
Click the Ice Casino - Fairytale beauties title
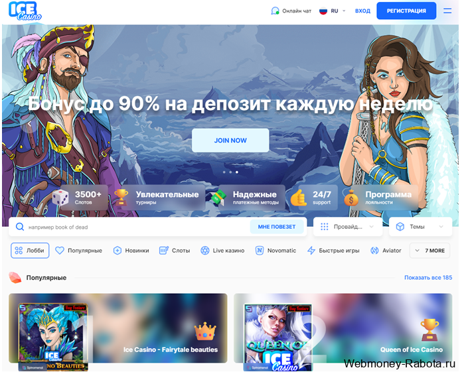click(171, 349)
